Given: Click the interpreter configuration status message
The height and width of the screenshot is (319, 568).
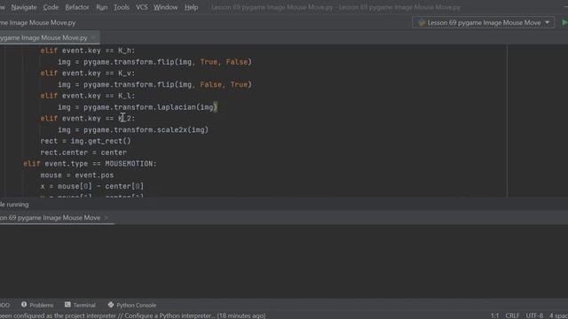Looking at the screenshot, I should (132, 315).
